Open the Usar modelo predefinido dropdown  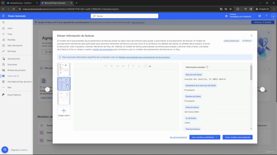pos(205,137)
